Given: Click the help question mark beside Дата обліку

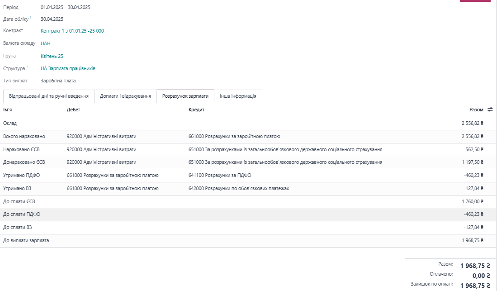Looking at the screenshot, I should pos(31,18).
